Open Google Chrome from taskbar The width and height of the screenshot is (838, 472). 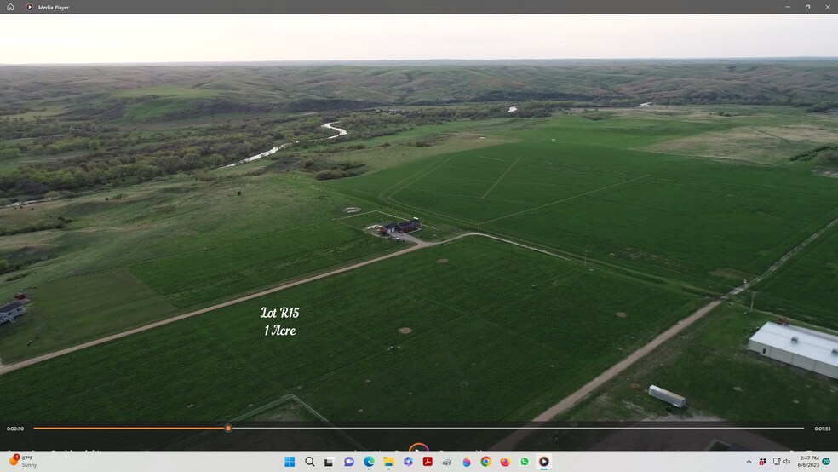(x=485, y=462)
